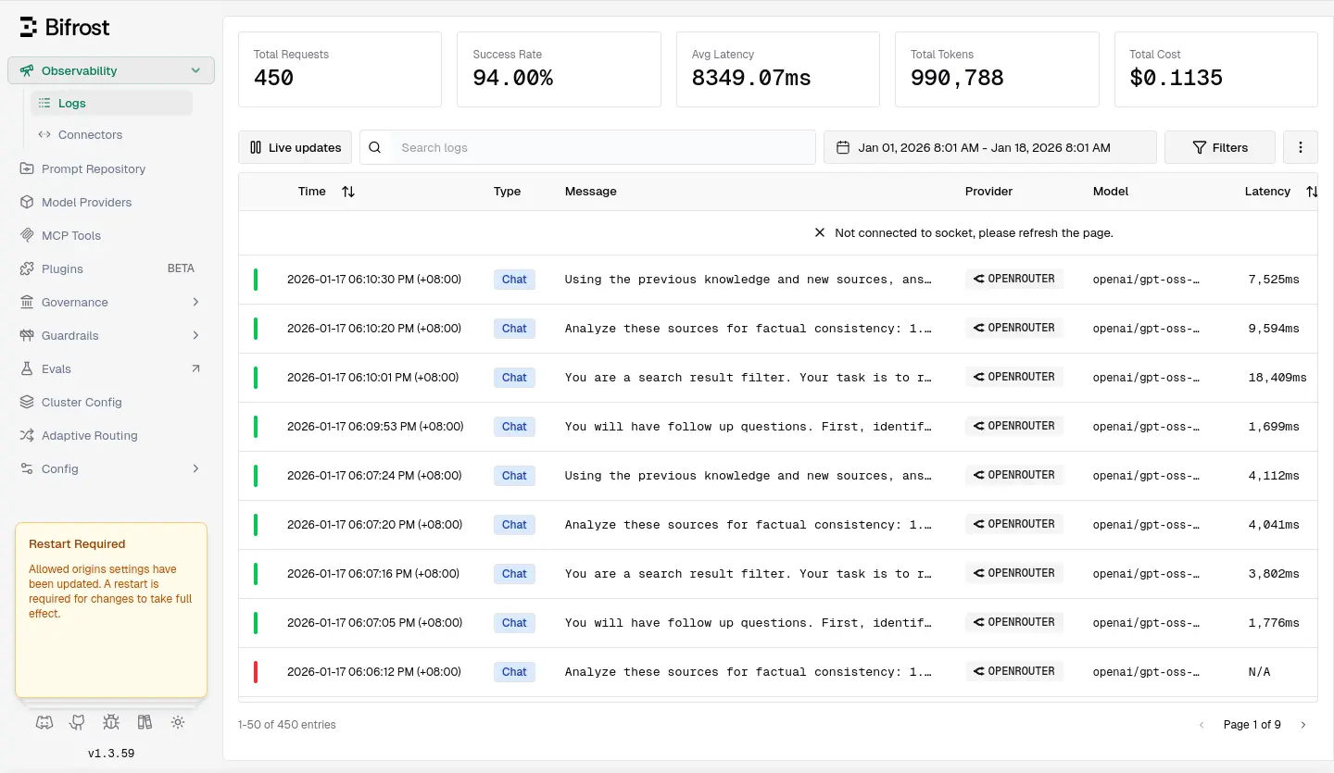This screenshot has width=1334, height=773.
Task: Open the Filters button
Action: 1219,147
